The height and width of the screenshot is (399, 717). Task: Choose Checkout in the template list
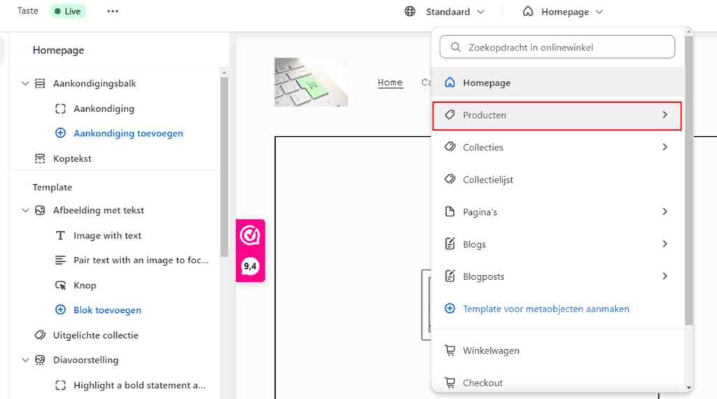482,383
